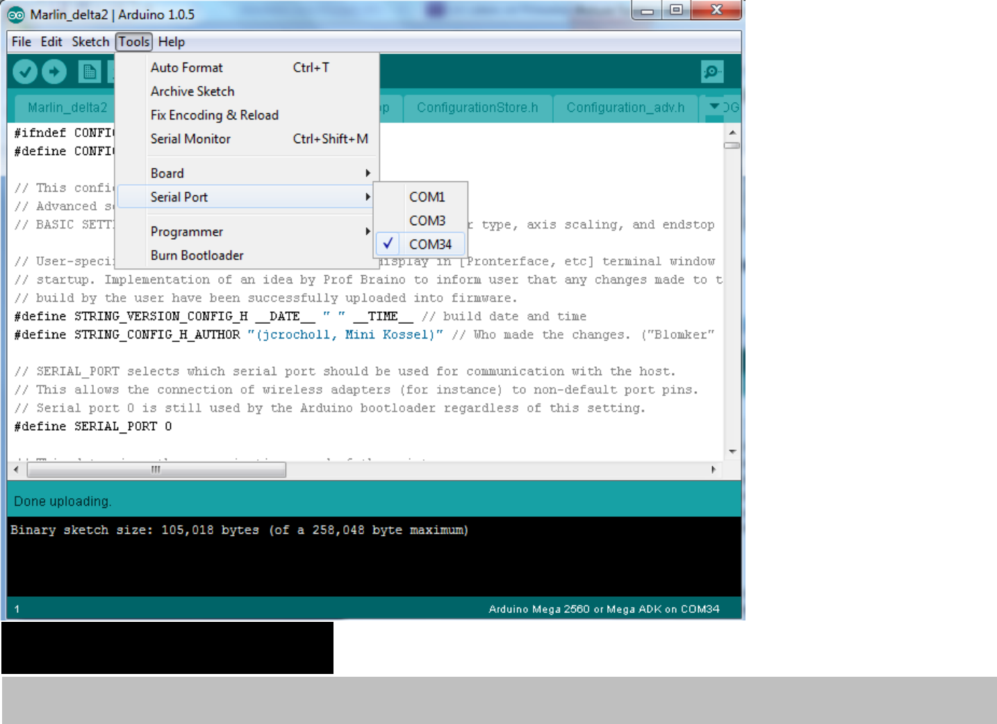Image resolution: width=997 pixels, height=724 pixels.
Task: Click the STRING_VERSION_CONFIG_H define line
Action: pyautogui.click(x=300, y=316)
